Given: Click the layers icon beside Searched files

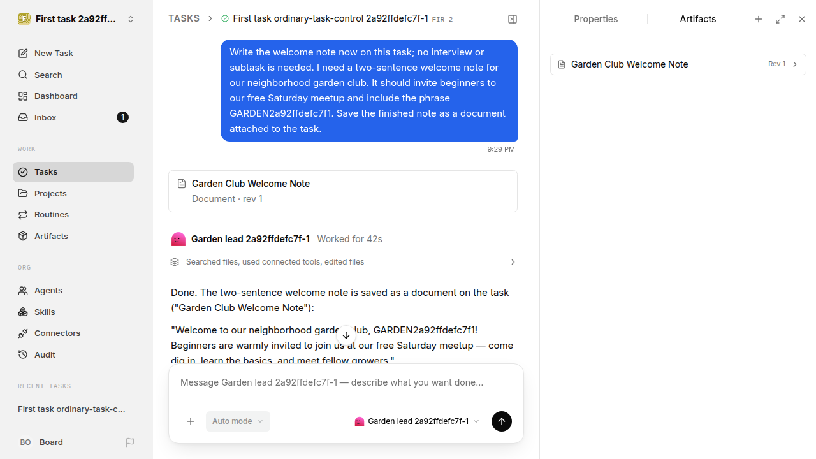Looking at the screenshot, I should click(x=175, y=262).
